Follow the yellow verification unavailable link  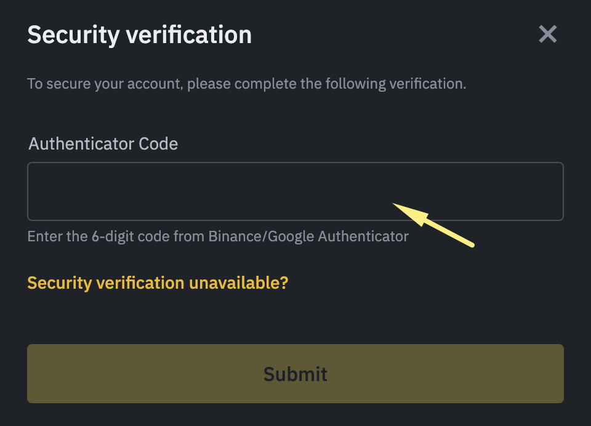[x=158, y=283]
